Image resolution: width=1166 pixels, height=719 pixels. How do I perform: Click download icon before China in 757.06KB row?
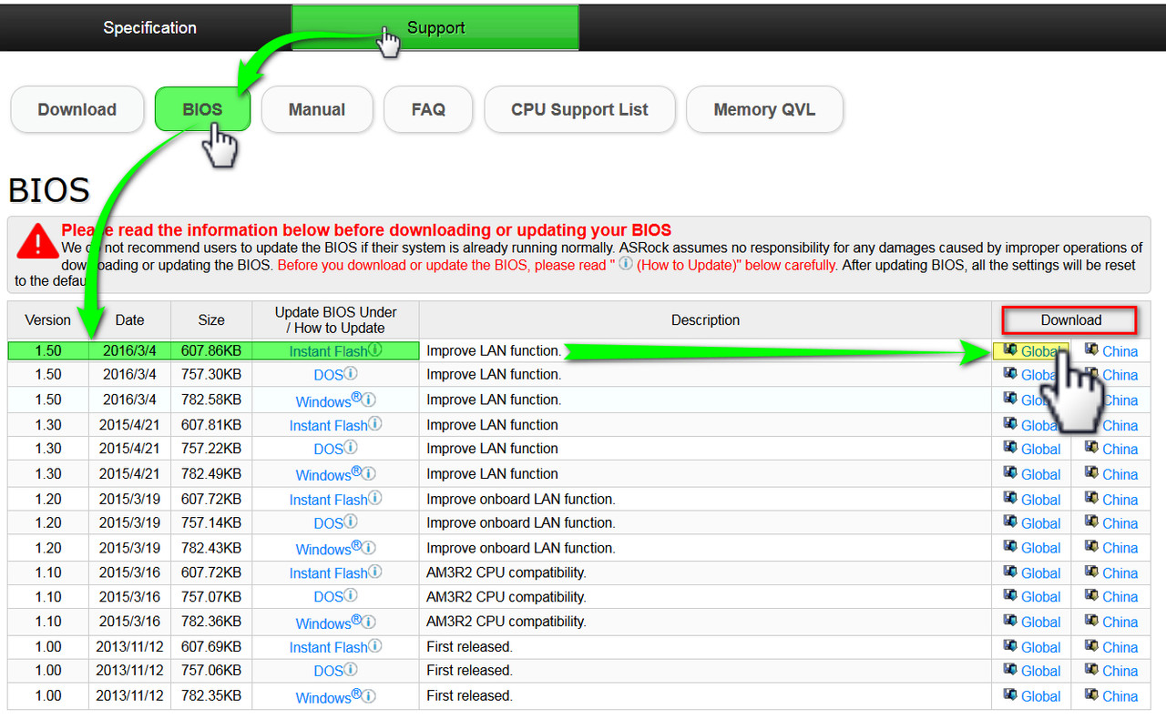pos(1091,670)
